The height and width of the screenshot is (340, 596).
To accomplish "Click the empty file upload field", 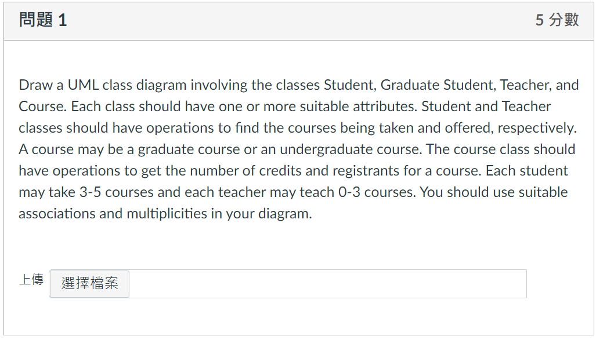I will tap(327, 284).
